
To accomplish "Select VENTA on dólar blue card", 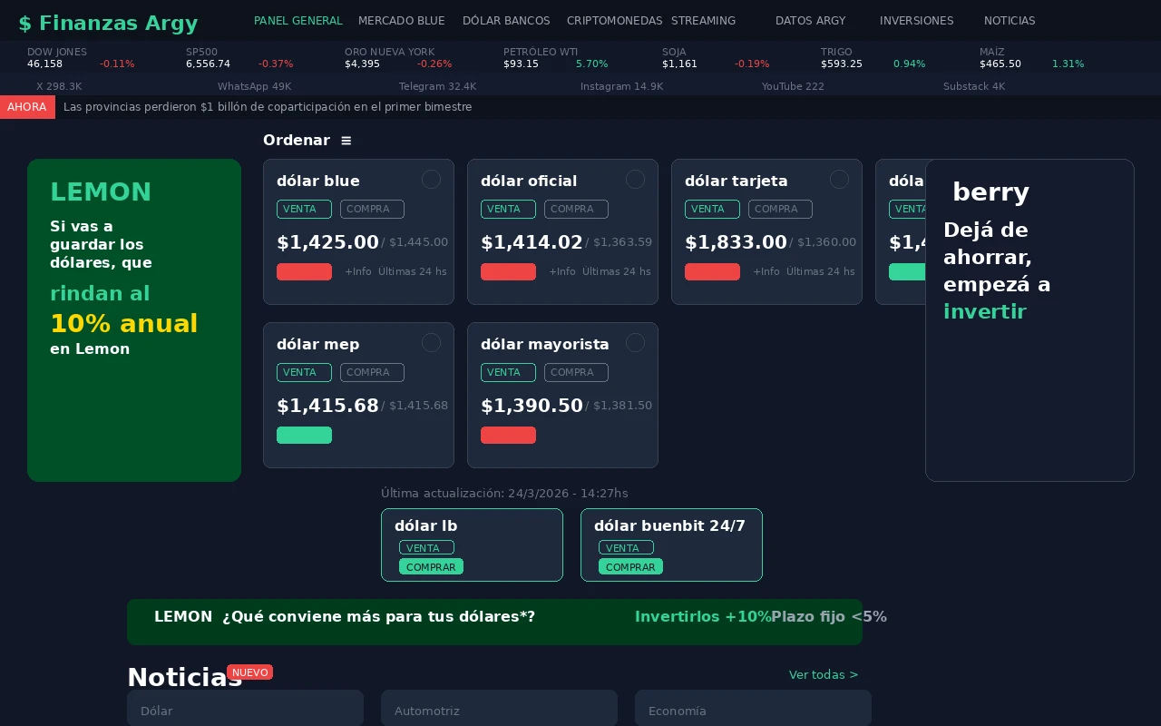I will (x=304, y=209).
